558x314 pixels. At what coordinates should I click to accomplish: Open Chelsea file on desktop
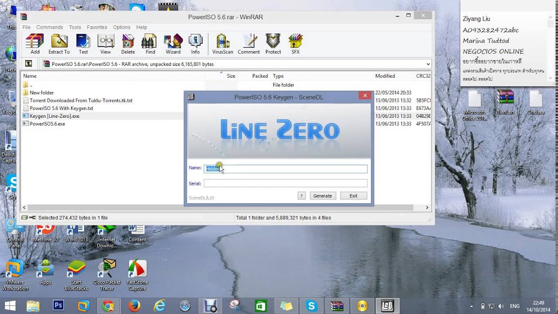pos(536,102)
